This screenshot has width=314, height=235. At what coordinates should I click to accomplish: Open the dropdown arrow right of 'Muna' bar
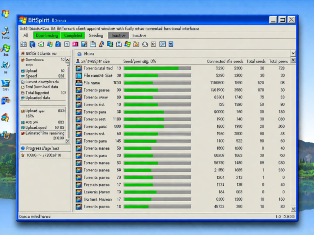[293, 53]
